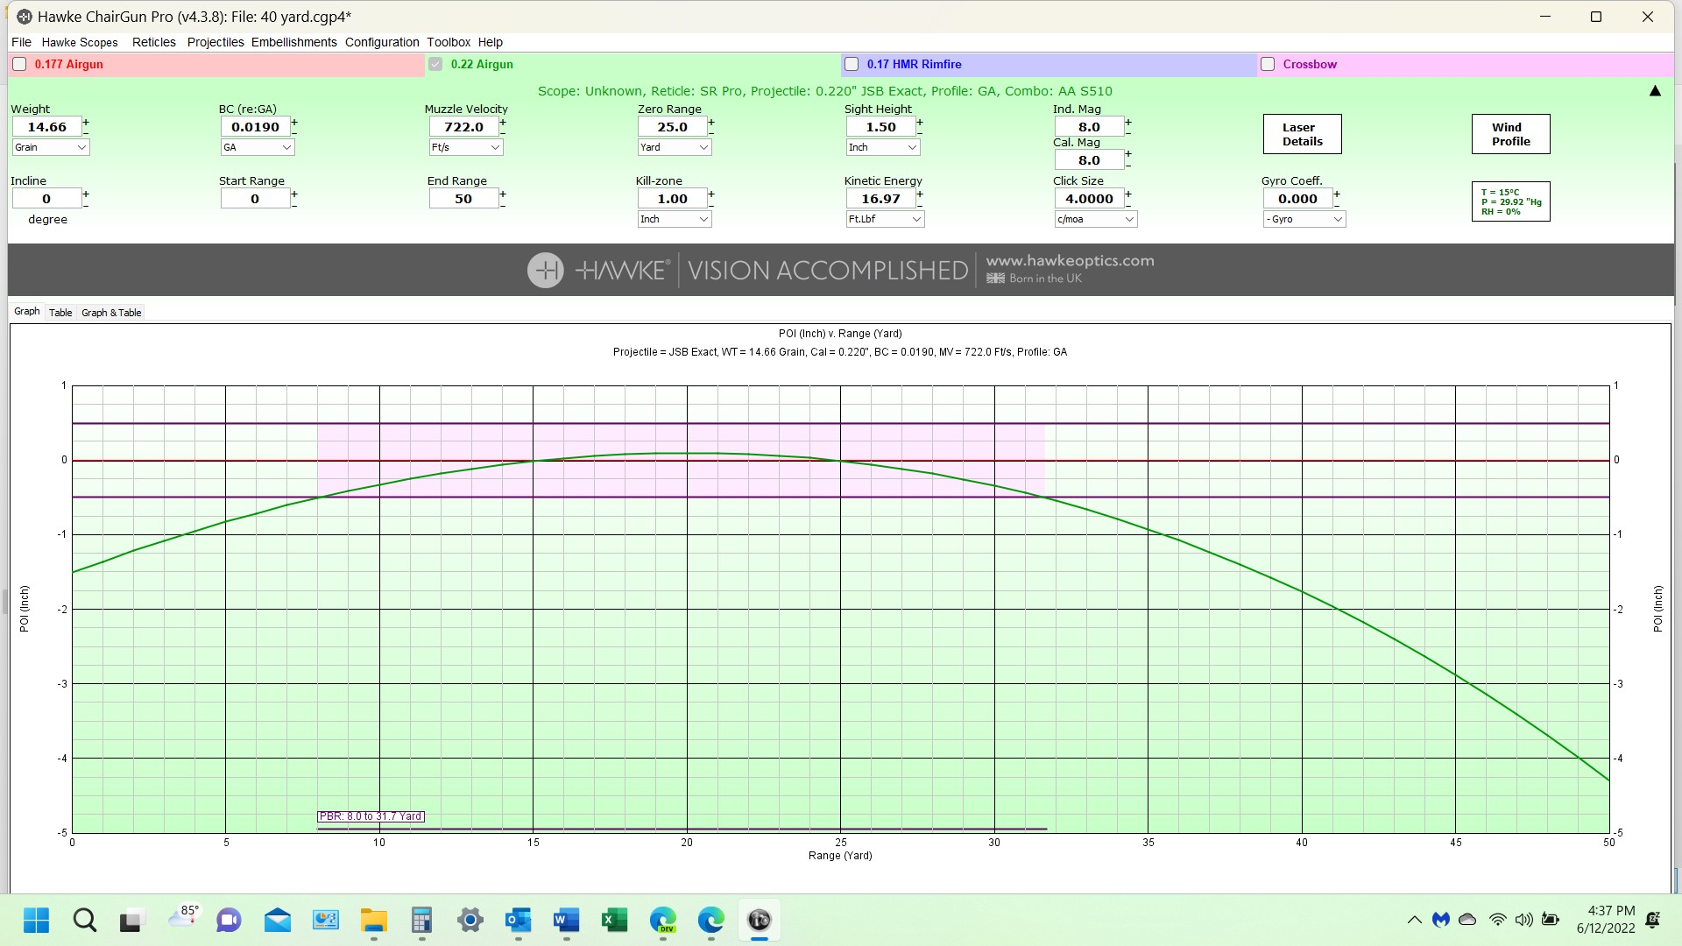This screenshot has width=1682, height=946.
Task: Open clock and date 4:37 PM
Action: click(1607, 920)
